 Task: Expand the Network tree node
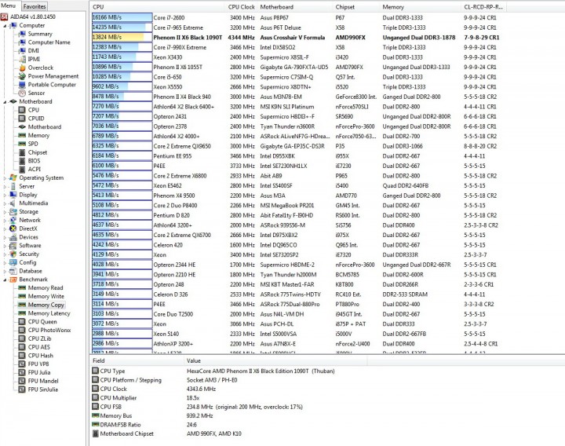coord(5,221)
